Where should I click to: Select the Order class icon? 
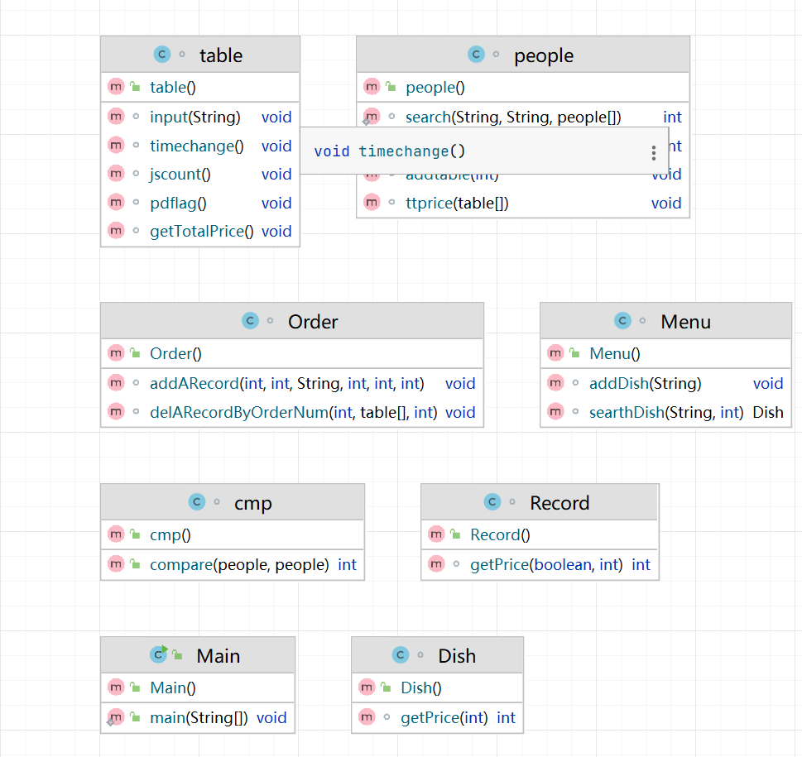pyautogui.click(x=250, y=321)
